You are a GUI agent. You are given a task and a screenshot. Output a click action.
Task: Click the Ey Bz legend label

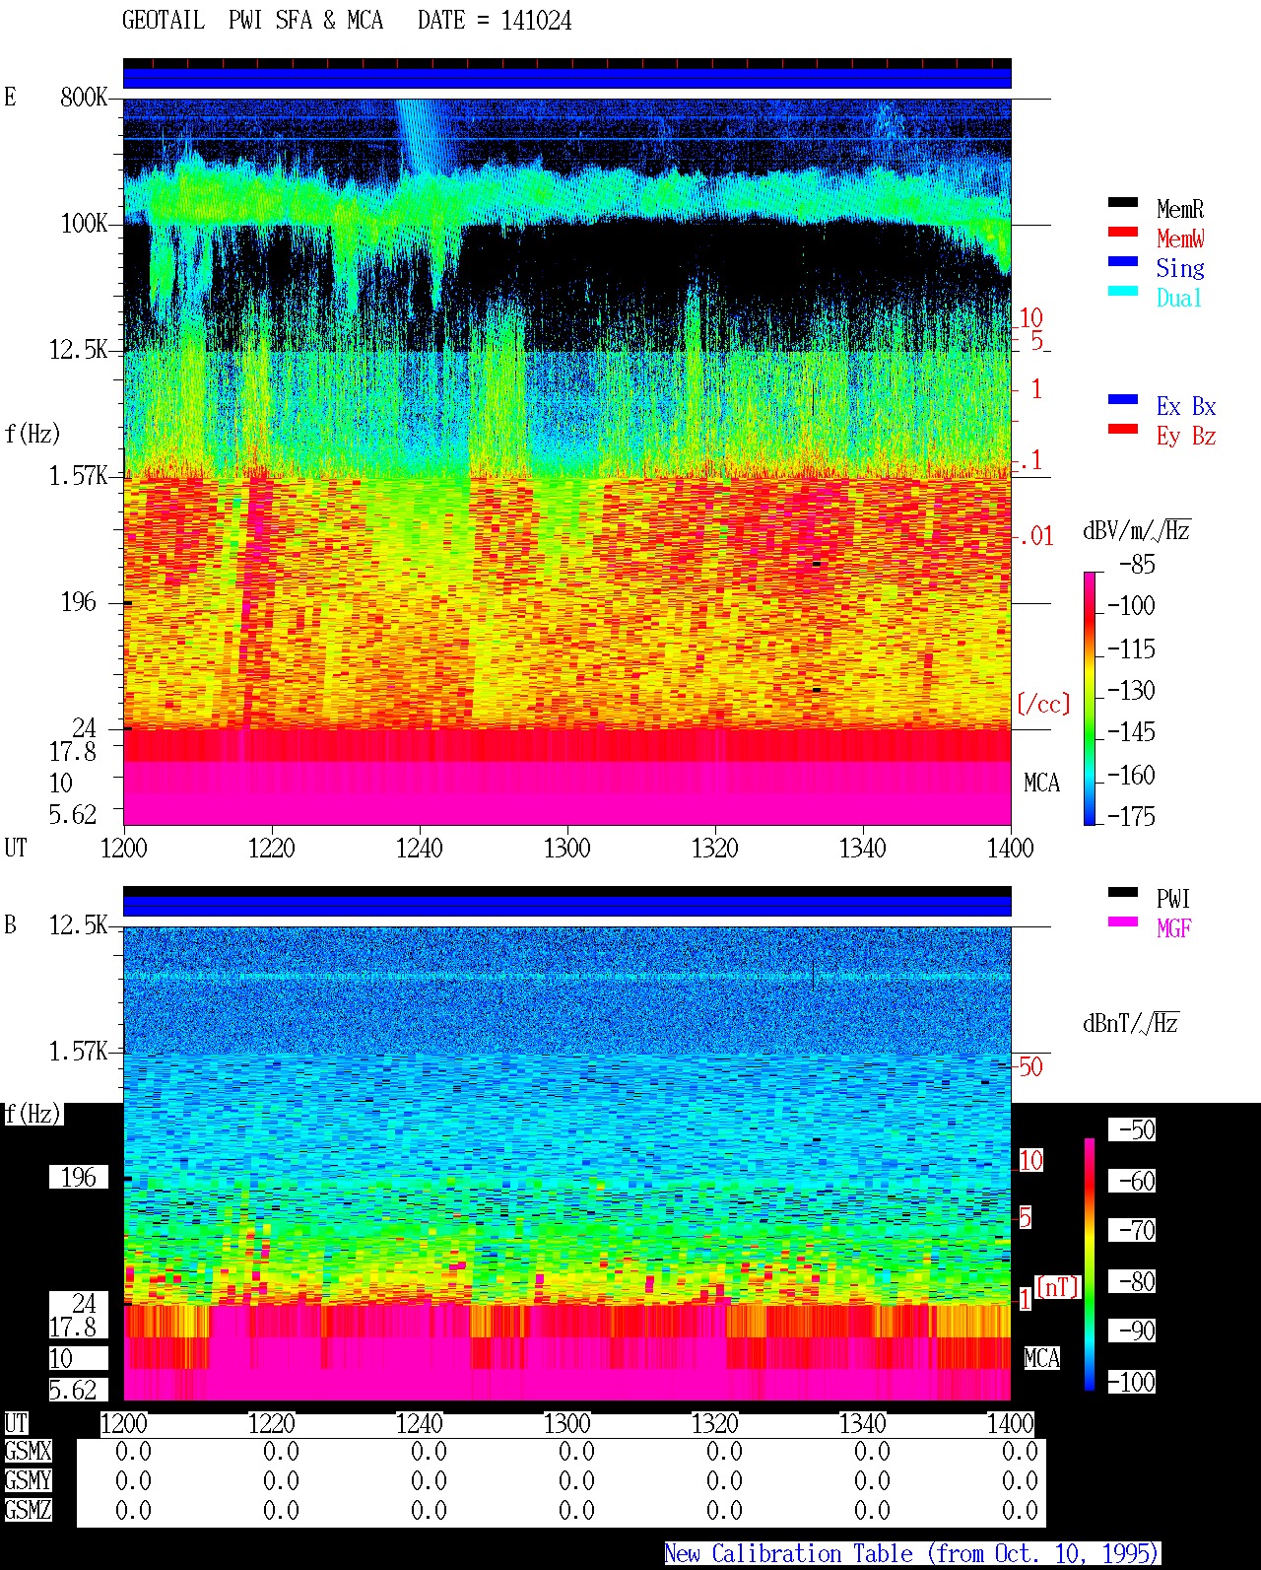click(1186, 436)
